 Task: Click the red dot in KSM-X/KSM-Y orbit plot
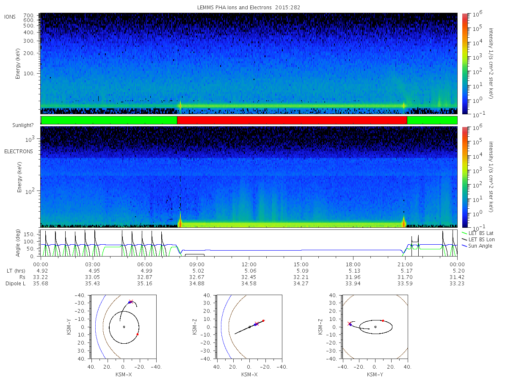(138, 334)
